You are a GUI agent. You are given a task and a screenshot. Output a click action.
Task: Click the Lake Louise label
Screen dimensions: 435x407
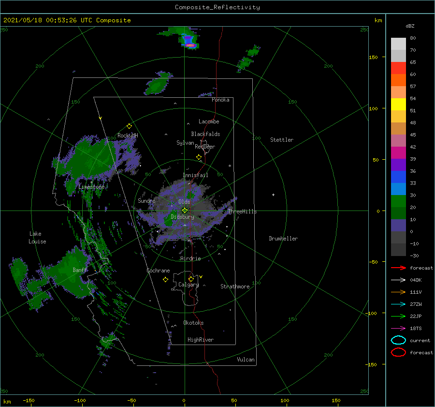coord(37,238)
